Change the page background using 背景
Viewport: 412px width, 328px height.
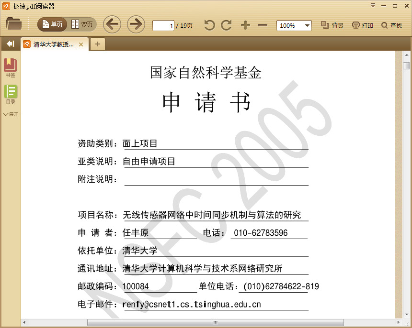point(332,25)
